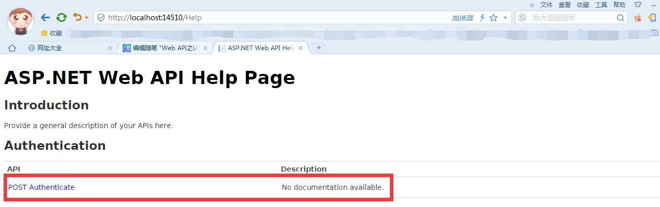
Task: Open the 帮助 menu
Action: click(x=619, y=5)
